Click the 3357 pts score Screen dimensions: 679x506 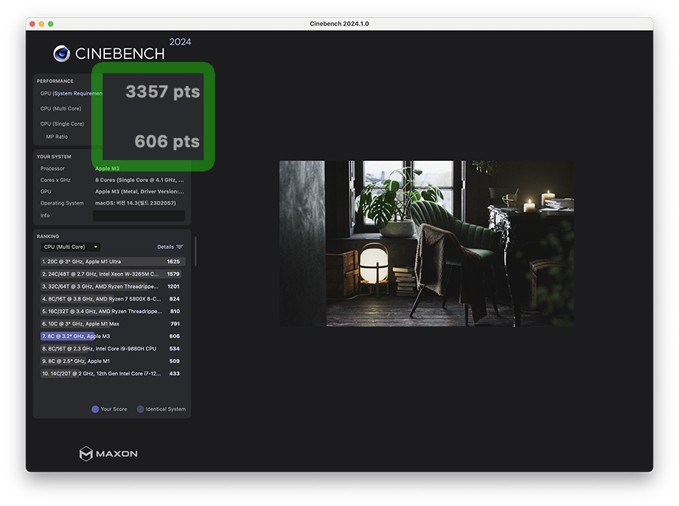(x=163, y=92)
